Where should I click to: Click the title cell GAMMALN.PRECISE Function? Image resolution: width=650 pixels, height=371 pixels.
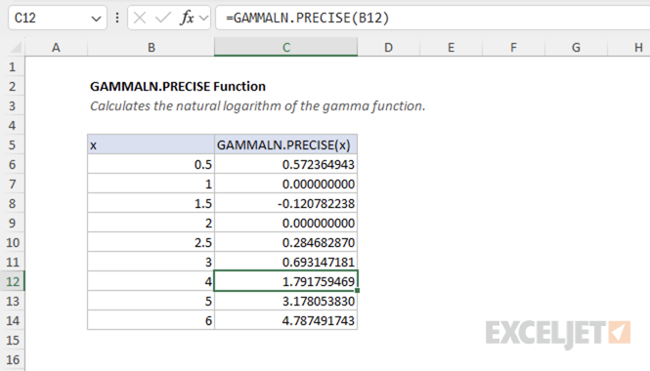178,86
